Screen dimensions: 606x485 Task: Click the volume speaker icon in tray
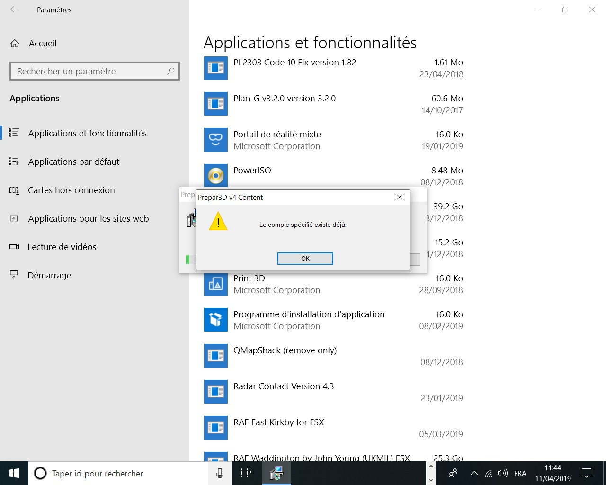tap(503, 473)
